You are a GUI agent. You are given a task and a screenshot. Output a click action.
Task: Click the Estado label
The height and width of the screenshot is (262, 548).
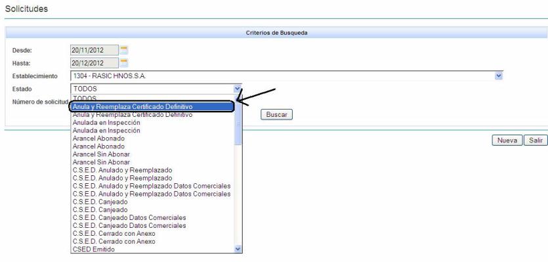pyautogui.click(x=22, y=89)
